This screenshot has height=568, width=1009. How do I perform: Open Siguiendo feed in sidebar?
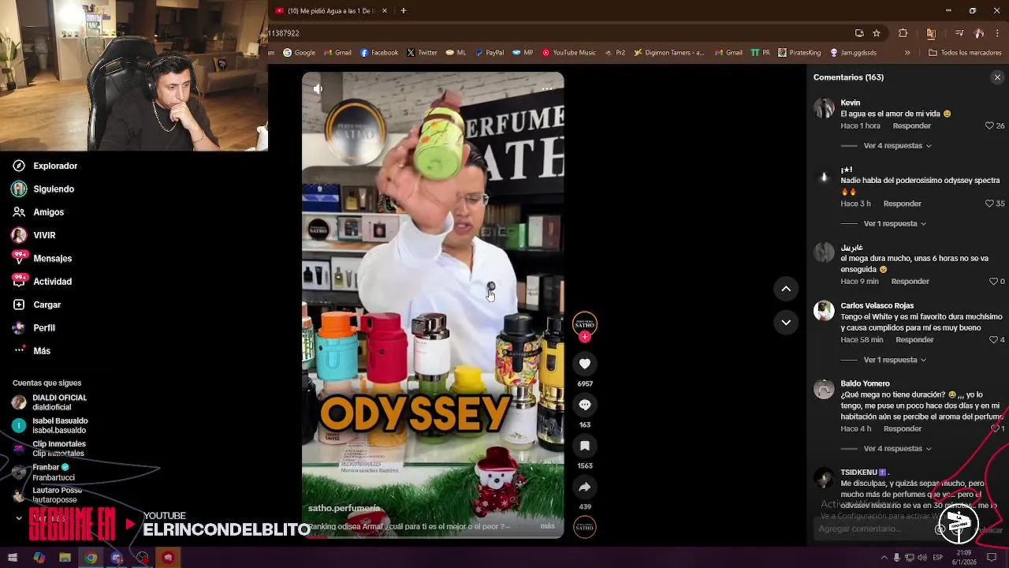[x=43, y=189]
